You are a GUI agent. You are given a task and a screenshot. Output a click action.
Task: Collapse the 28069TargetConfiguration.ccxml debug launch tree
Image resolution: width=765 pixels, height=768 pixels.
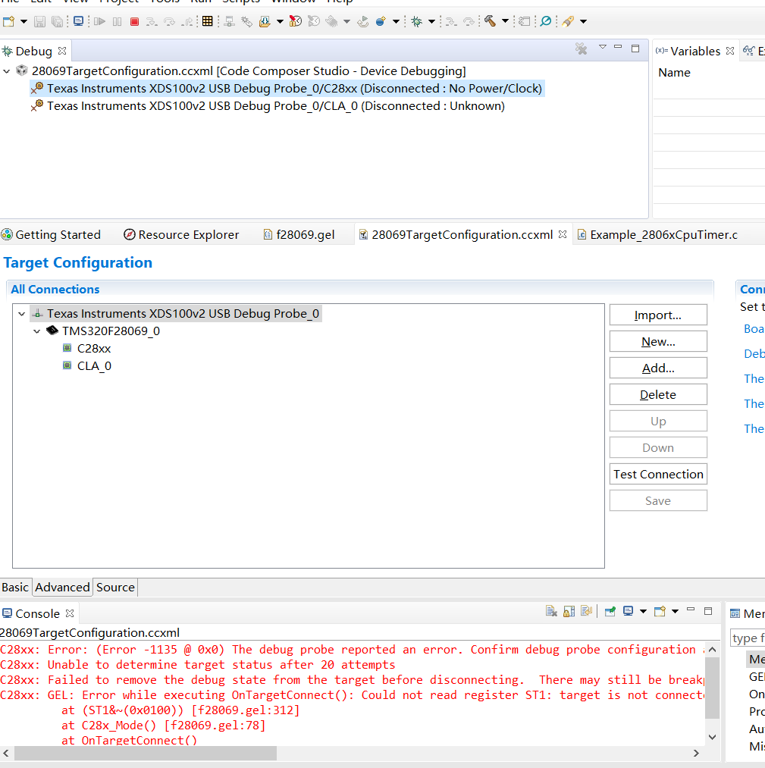(8, 71)
